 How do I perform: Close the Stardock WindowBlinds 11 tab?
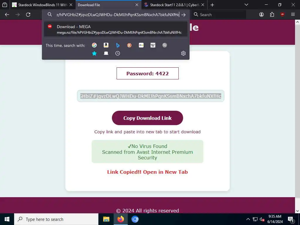pyautogui.click(x=71, y=5)
